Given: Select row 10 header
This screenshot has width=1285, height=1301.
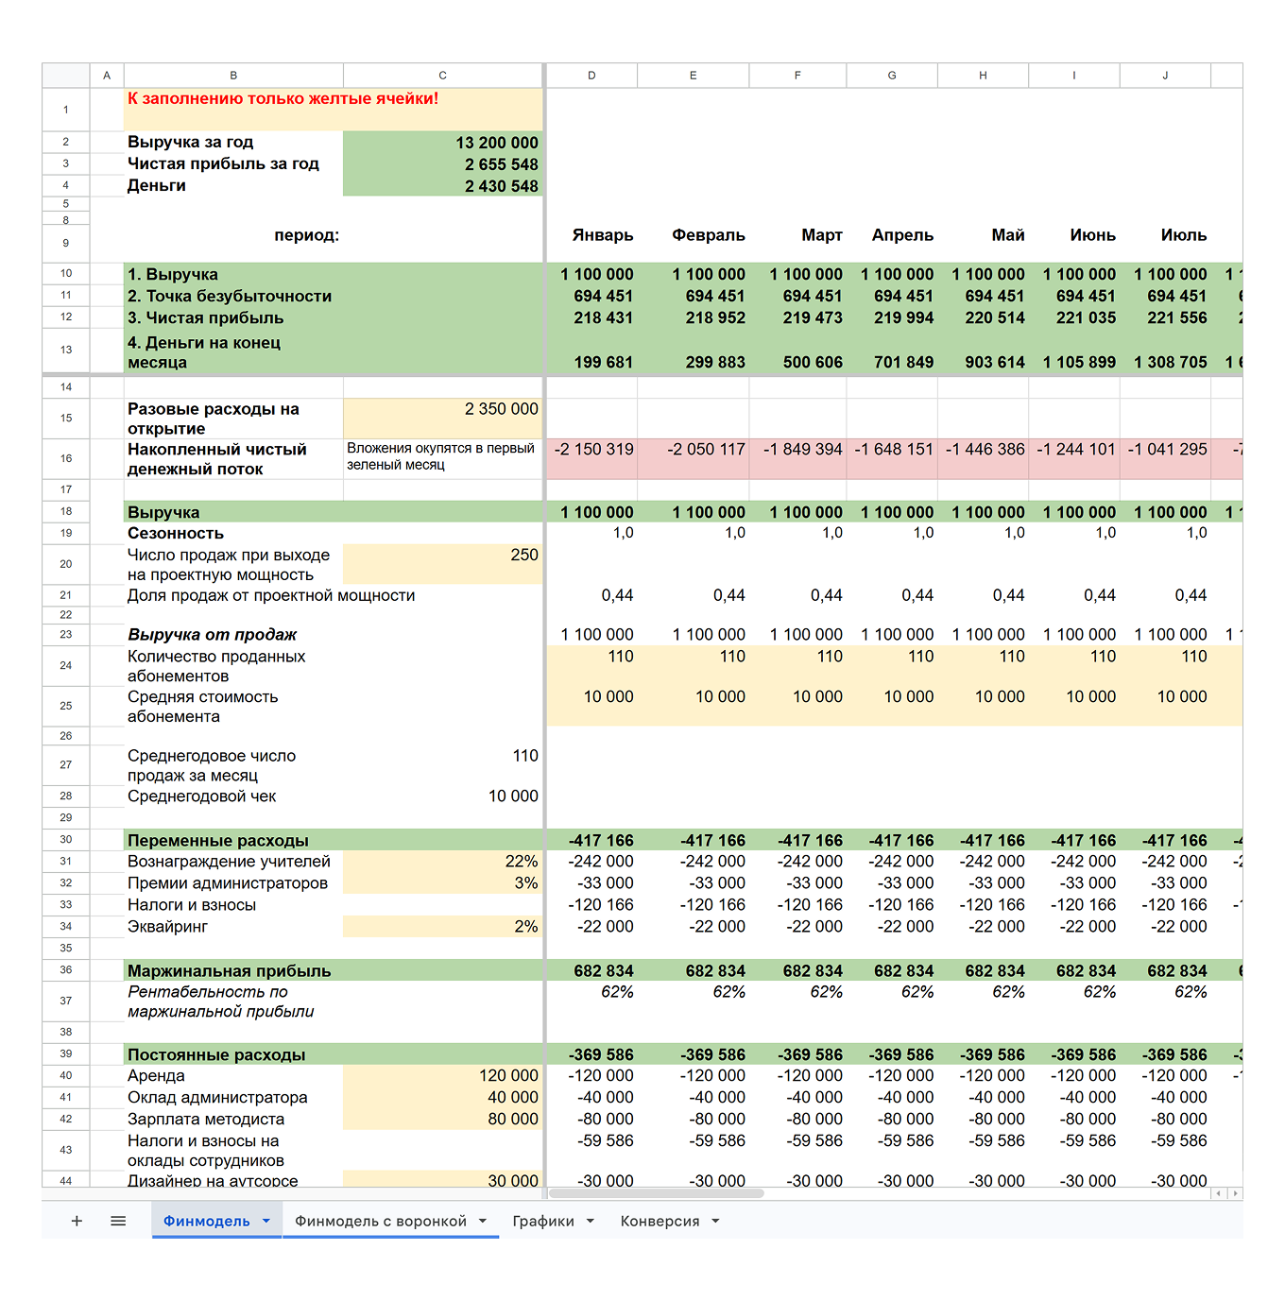Looking at the screenshot, I should click(66, 273).
